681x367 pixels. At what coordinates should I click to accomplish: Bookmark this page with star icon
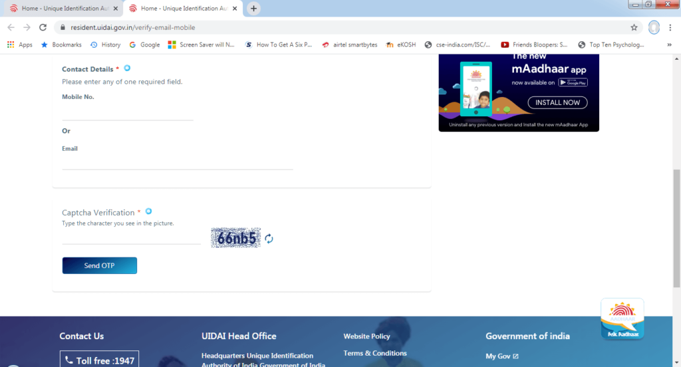click(634, 27)
